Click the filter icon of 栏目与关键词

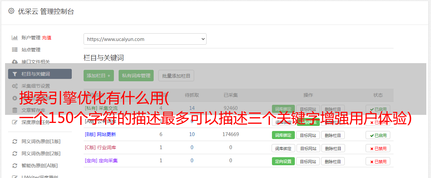(15, 74)
